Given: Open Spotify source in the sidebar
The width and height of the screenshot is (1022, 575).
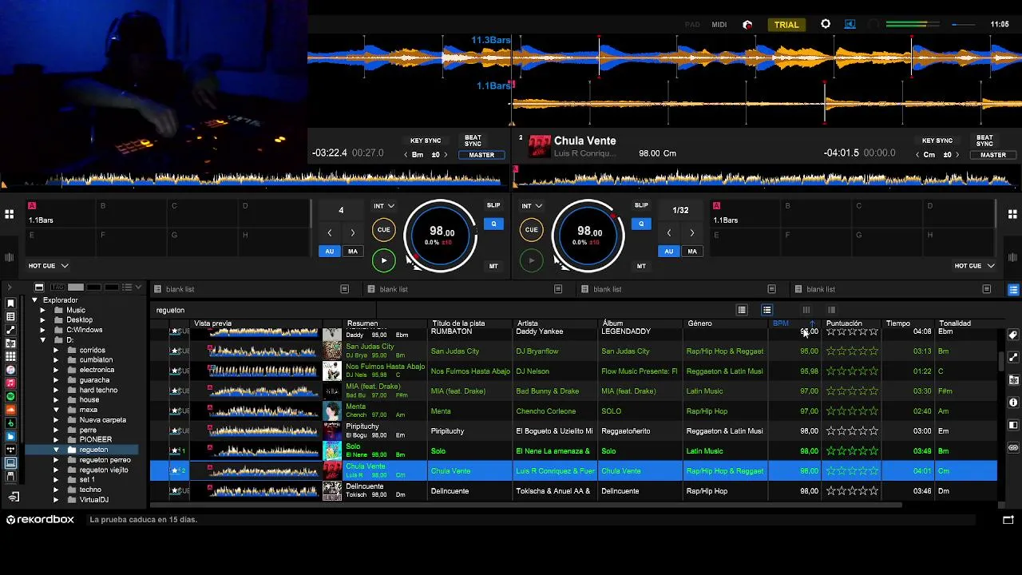Looking at the screenshot, I should click(10, 396).
